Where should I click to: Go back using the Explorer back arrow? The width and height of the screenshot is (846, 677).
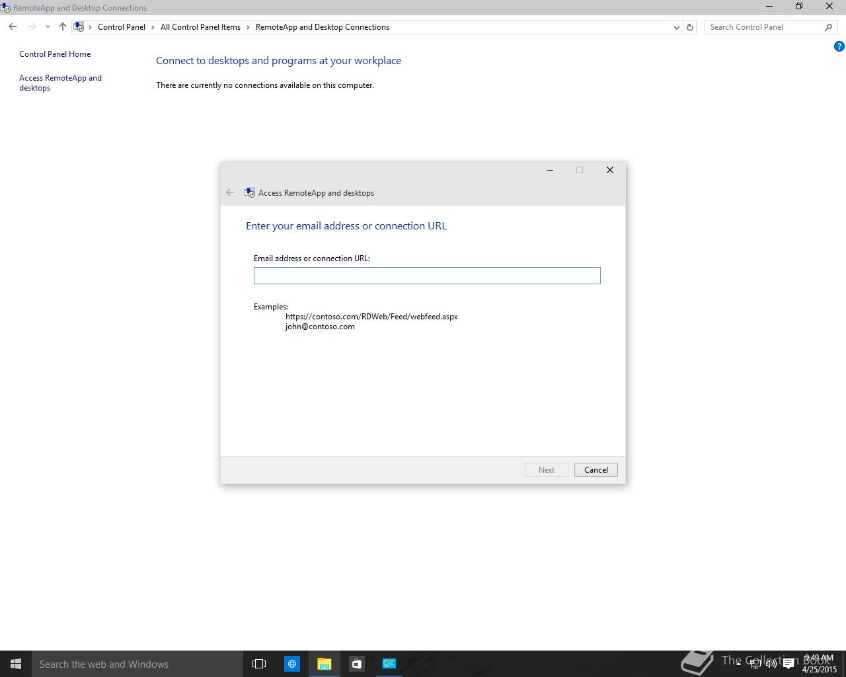pos(13,27)
